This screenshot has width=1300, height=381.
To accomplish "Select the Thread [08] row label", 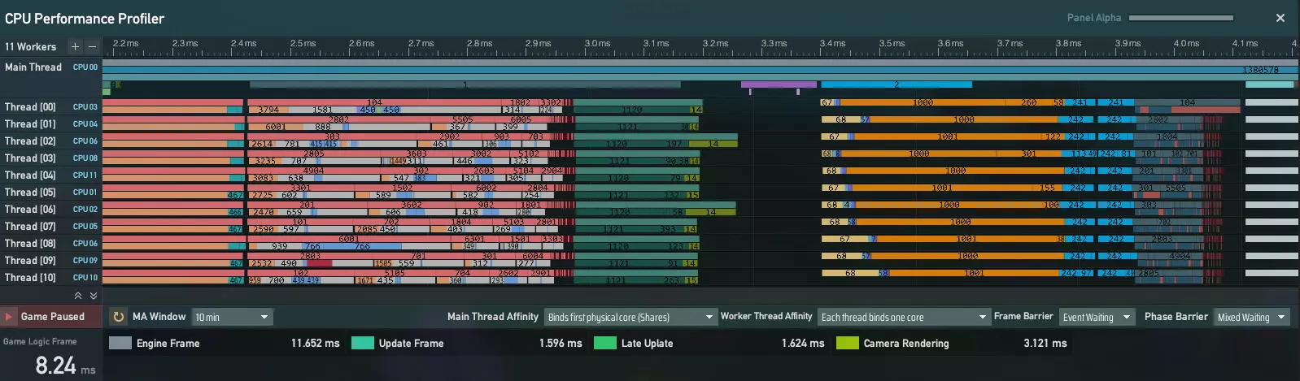I will pos(30,243).
